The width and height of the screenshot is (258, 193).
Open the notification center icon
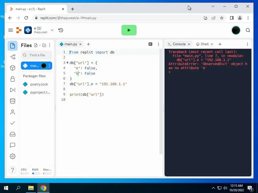pyautogui.click(x=250, y=188)
